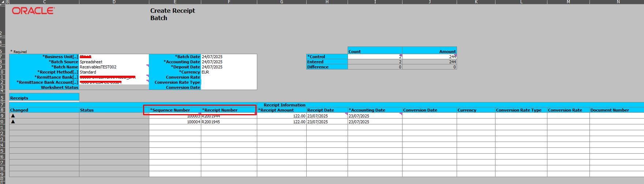Screen dimensions: 644x184
Task: Click the Document Number column header
Action: click(617, 110)
